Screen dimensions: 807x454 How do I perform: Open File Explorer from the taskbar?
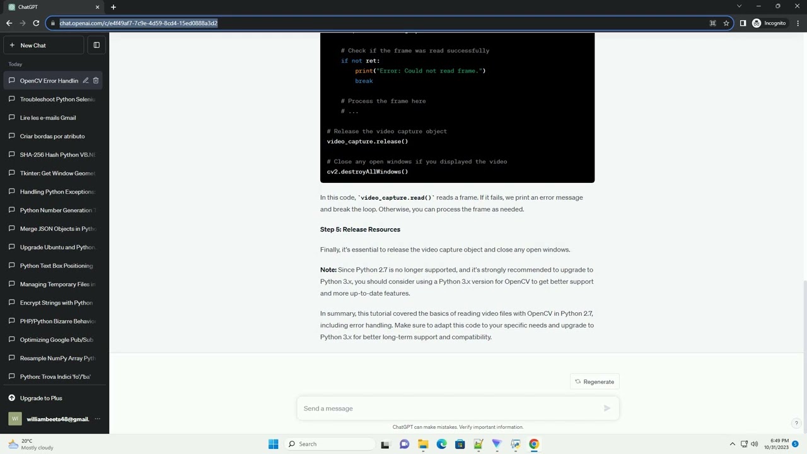[423, 444]
